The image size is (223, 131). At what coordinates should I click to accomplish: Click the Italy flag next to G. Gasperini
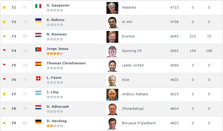pos(38,6)
